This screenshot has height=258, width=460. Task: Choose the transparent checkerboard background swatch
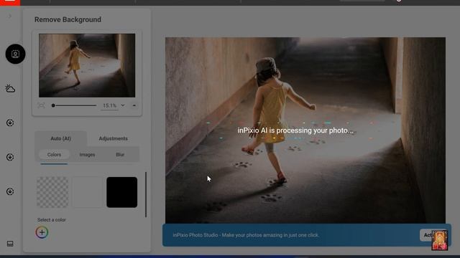52,192
